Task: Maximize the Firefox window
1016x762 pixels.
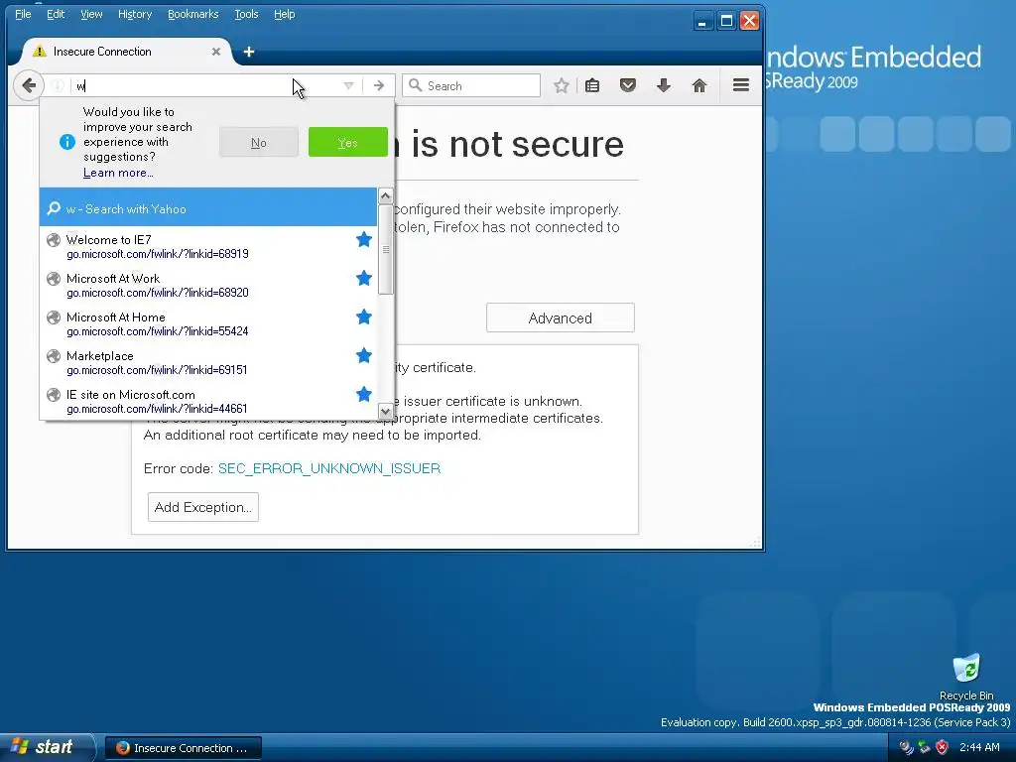Action: (x=726, y=21)
